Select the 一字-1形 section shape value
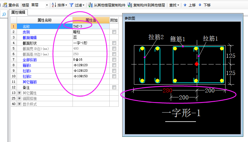248x142 pixels. pyautogui.click(x=91, y=43)
